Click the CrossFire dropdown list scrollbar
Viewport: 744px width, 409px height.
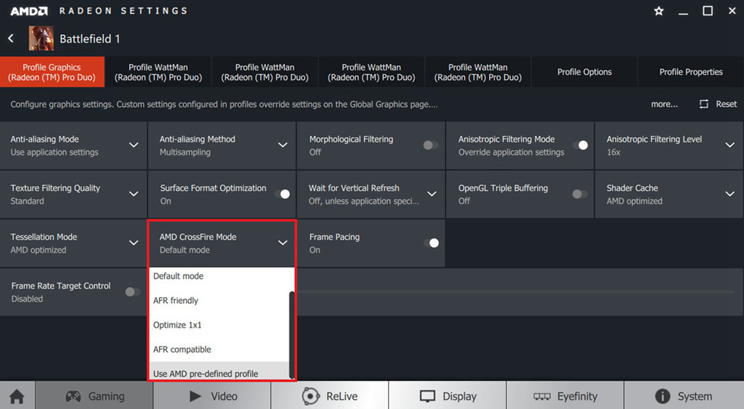click(x=292, y=334)
